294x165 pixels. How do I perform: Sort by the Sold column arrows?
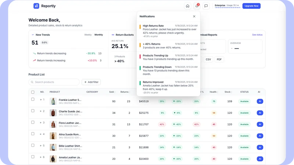115,92
